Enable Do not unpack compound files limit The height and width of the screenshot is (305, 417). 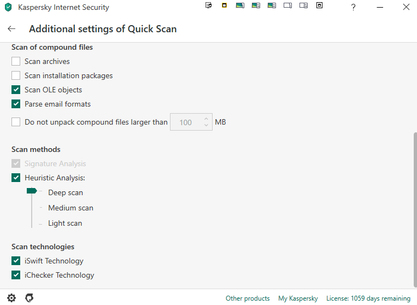[x=16, y=122]
